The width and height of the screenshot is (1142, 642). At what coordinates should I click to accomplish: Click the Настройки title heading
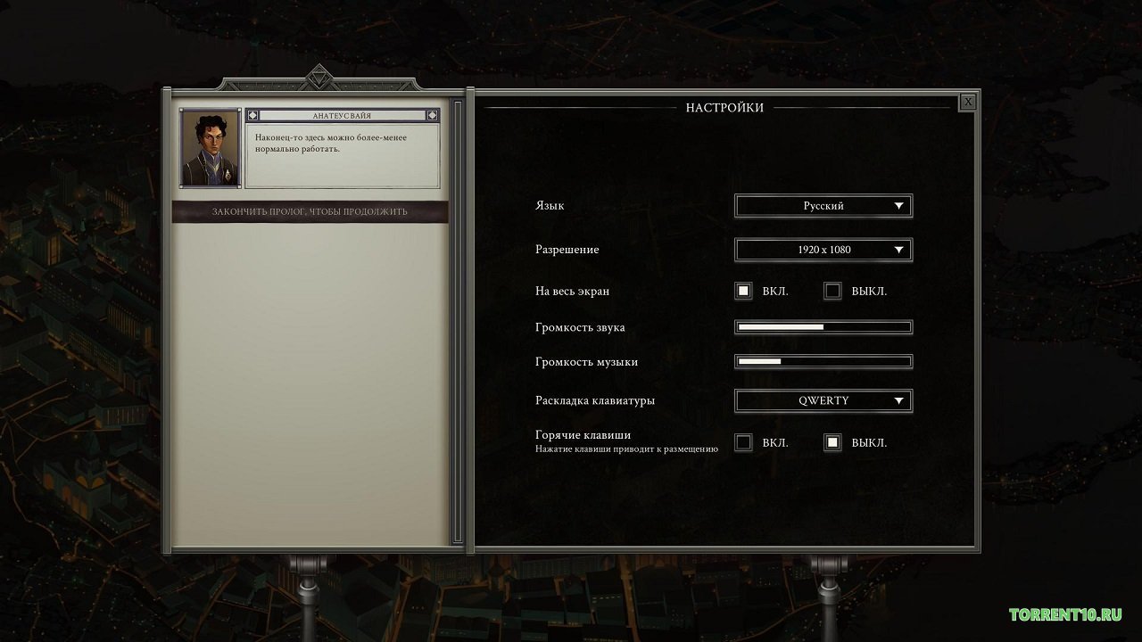724,108
